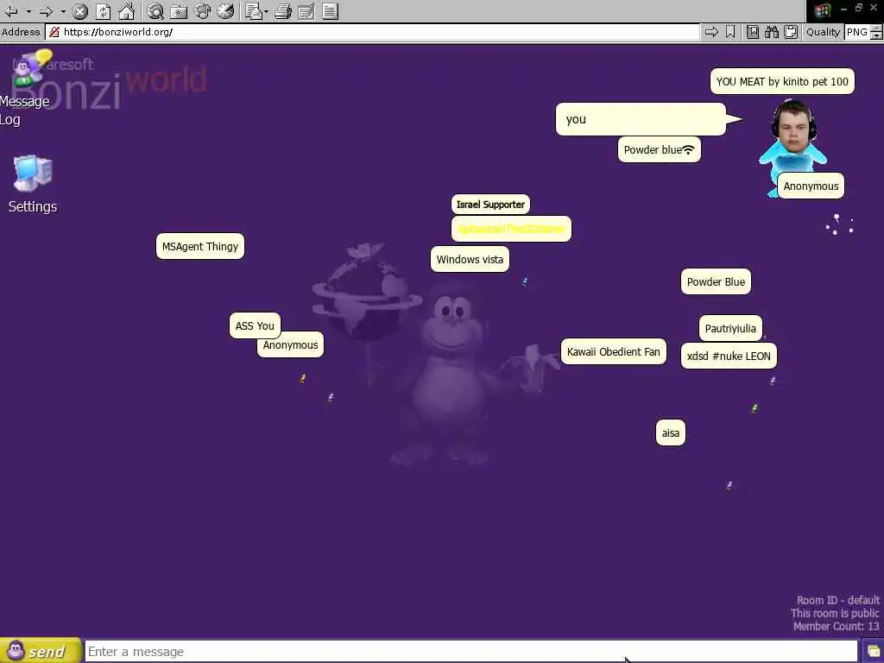Image resolution: width=884 pixels, height=663 pixels.
Task: Click the 'ASS You' name tag
Action: 255,325
